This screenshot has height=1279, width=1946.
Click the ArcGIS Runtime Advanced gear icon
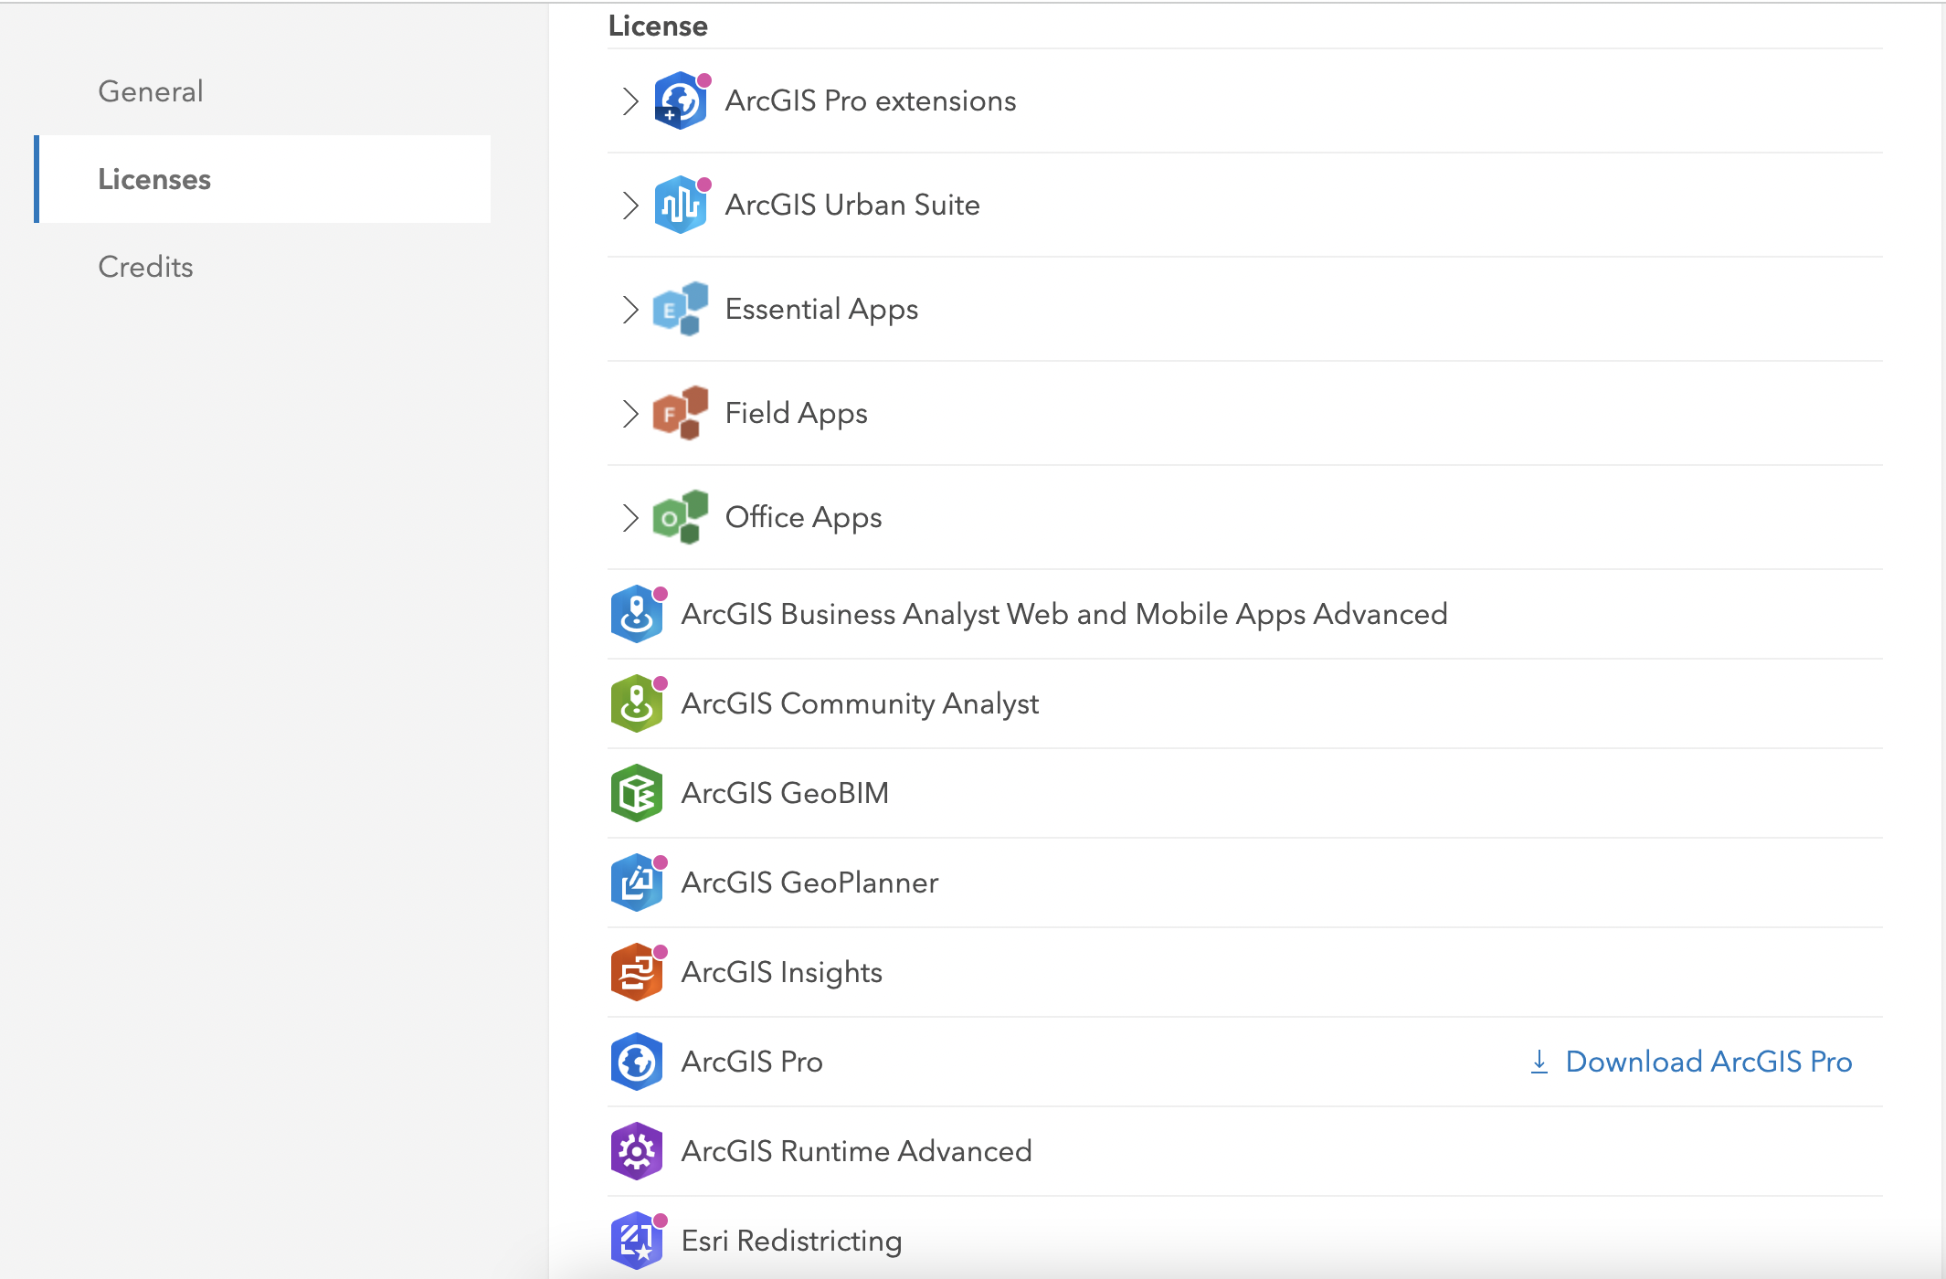click(637, 1151)
